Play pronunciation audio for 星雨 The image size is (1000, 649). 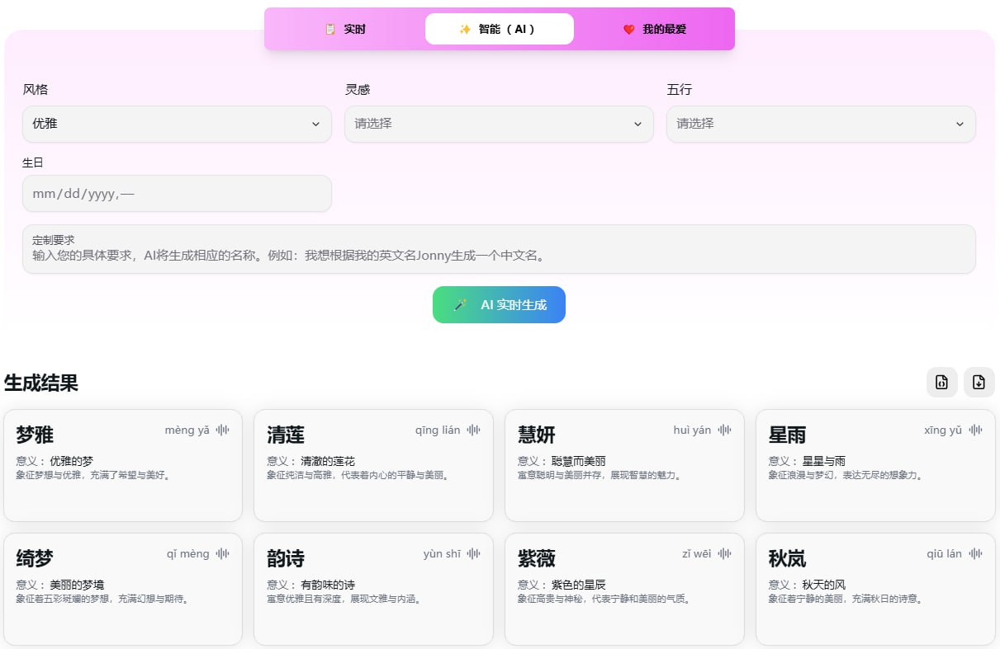pyautogui.click(x=976, y=430)
